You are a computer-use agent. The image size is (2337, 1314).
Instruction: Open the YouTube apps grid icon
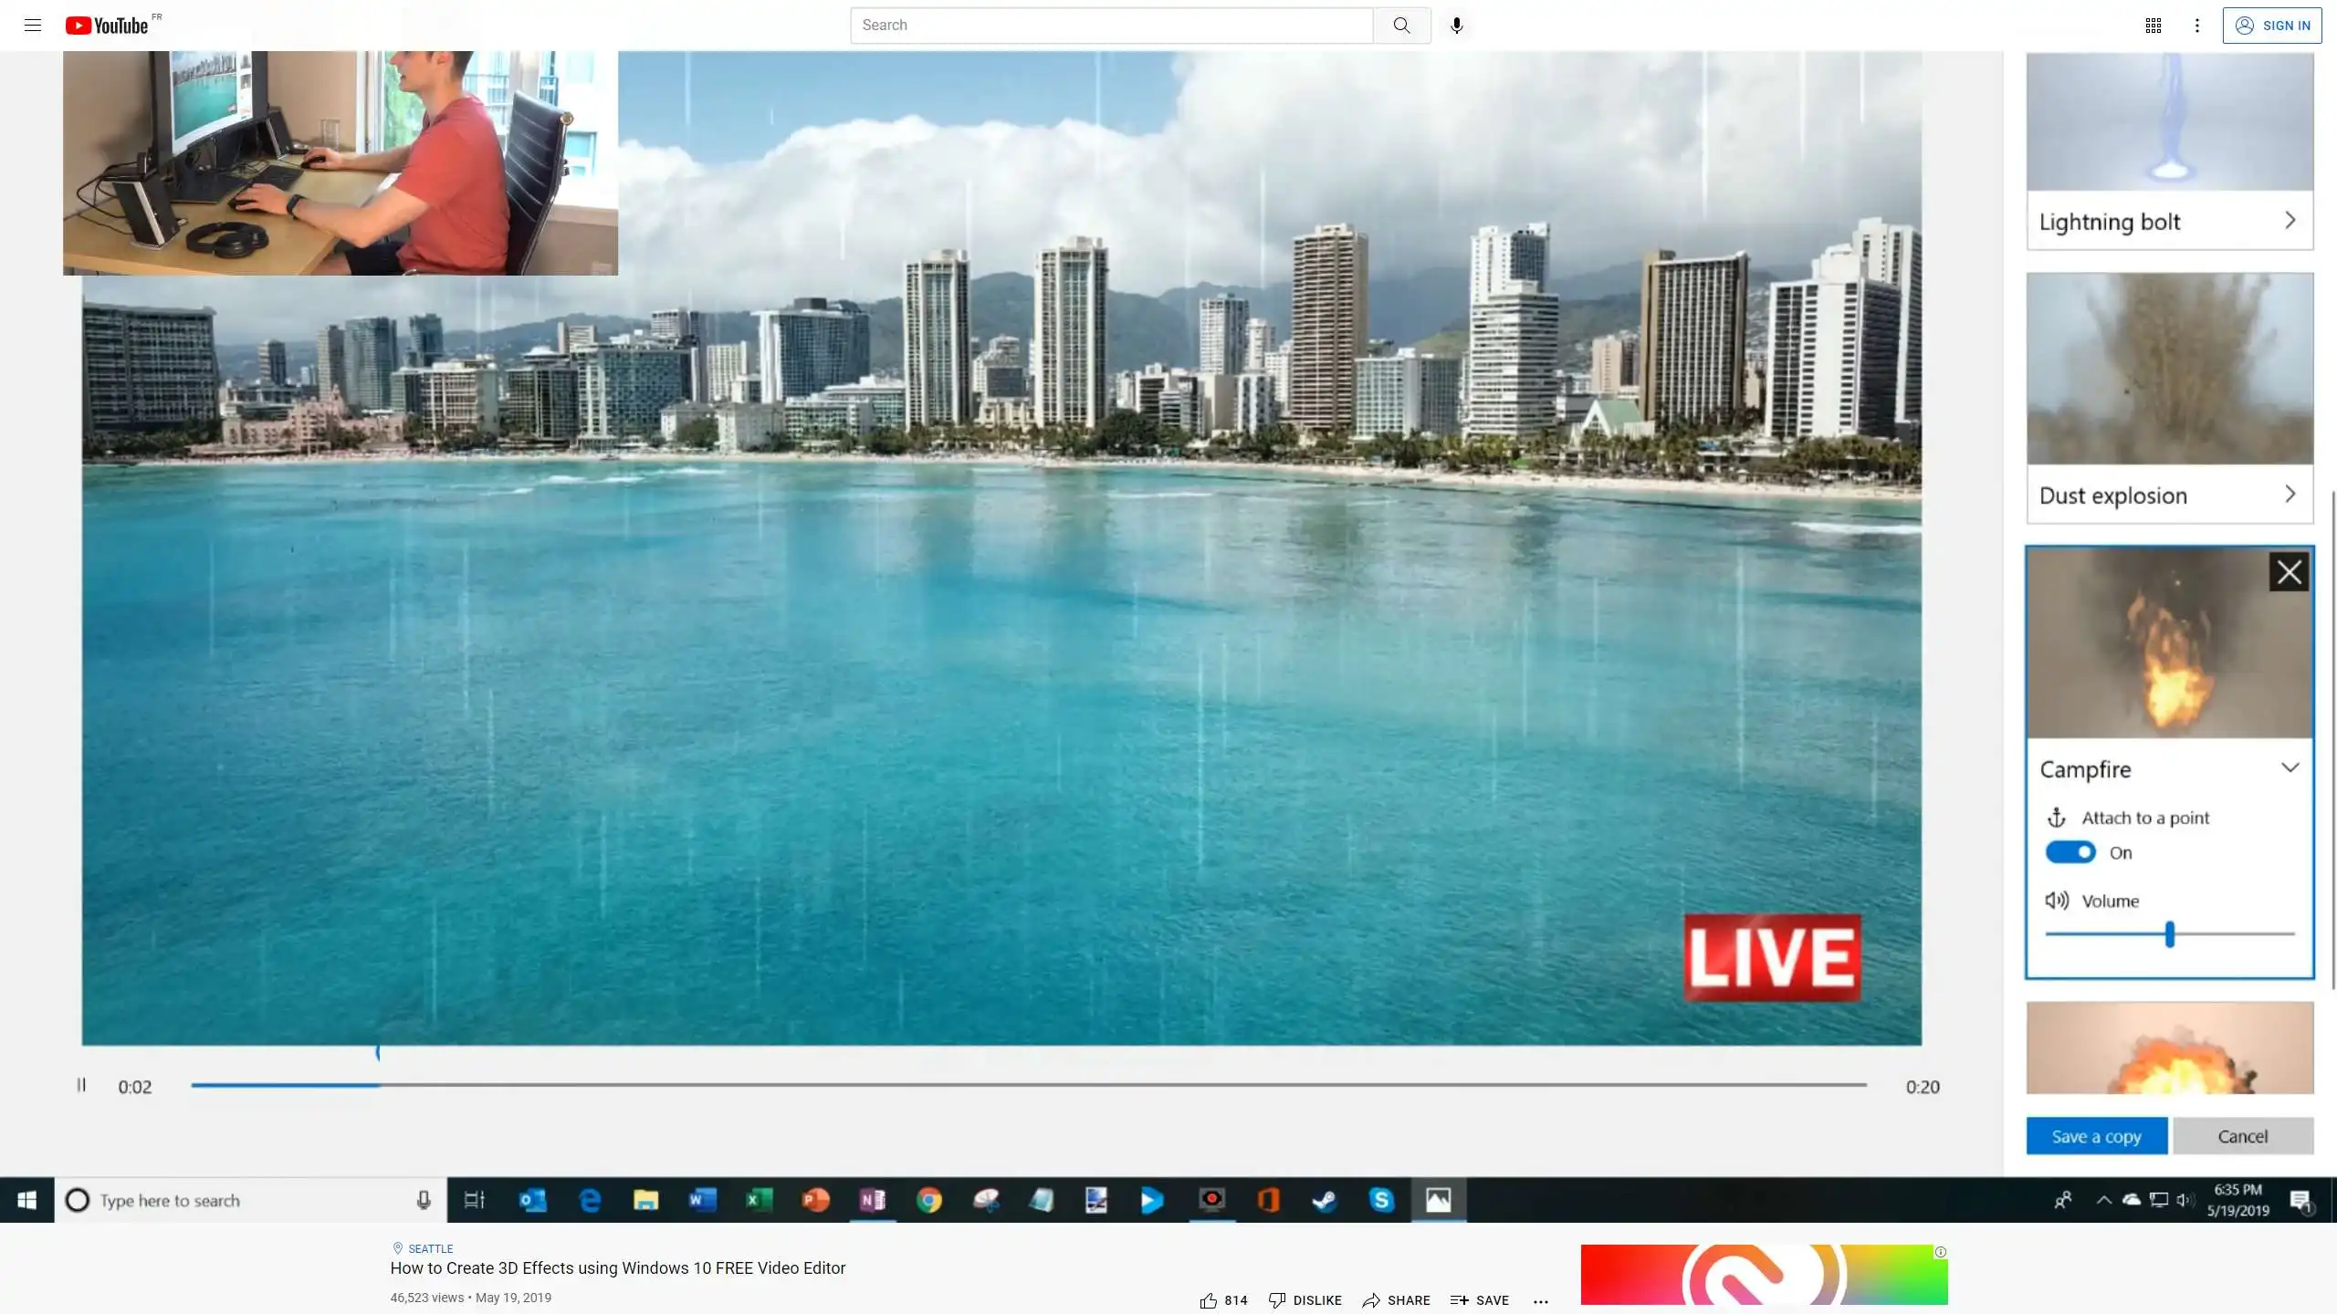(2153, 26)
